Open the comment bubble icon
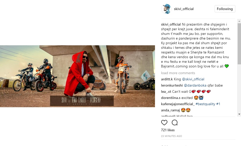This screenshot has height=146, width=241. (x=175, y=123)
